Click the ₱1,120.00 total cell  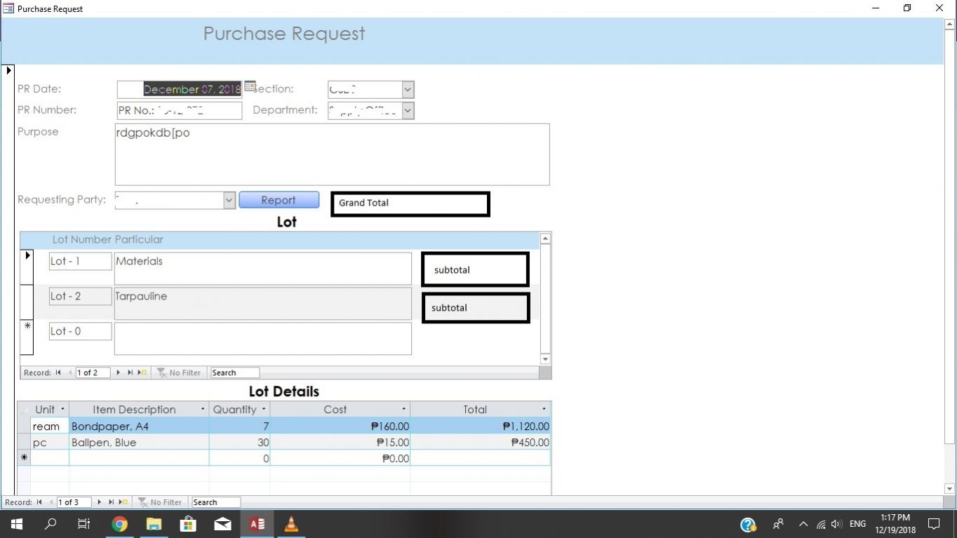point(481,426)
